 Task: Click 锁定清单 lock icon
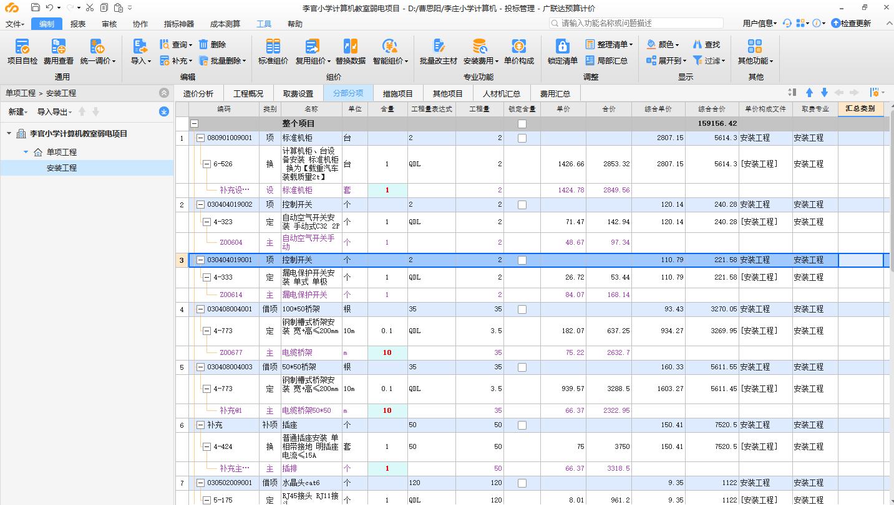pyautogui.click(x=562, y=46)
